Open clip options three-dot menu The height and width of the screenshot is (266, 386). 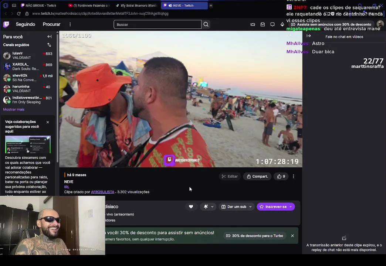click(294, 177)
